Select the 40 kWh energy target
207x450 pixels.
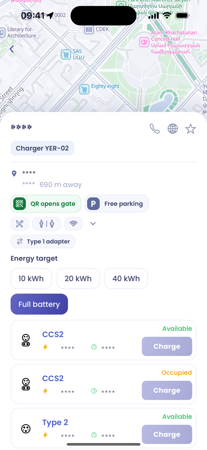coord(126,278)
